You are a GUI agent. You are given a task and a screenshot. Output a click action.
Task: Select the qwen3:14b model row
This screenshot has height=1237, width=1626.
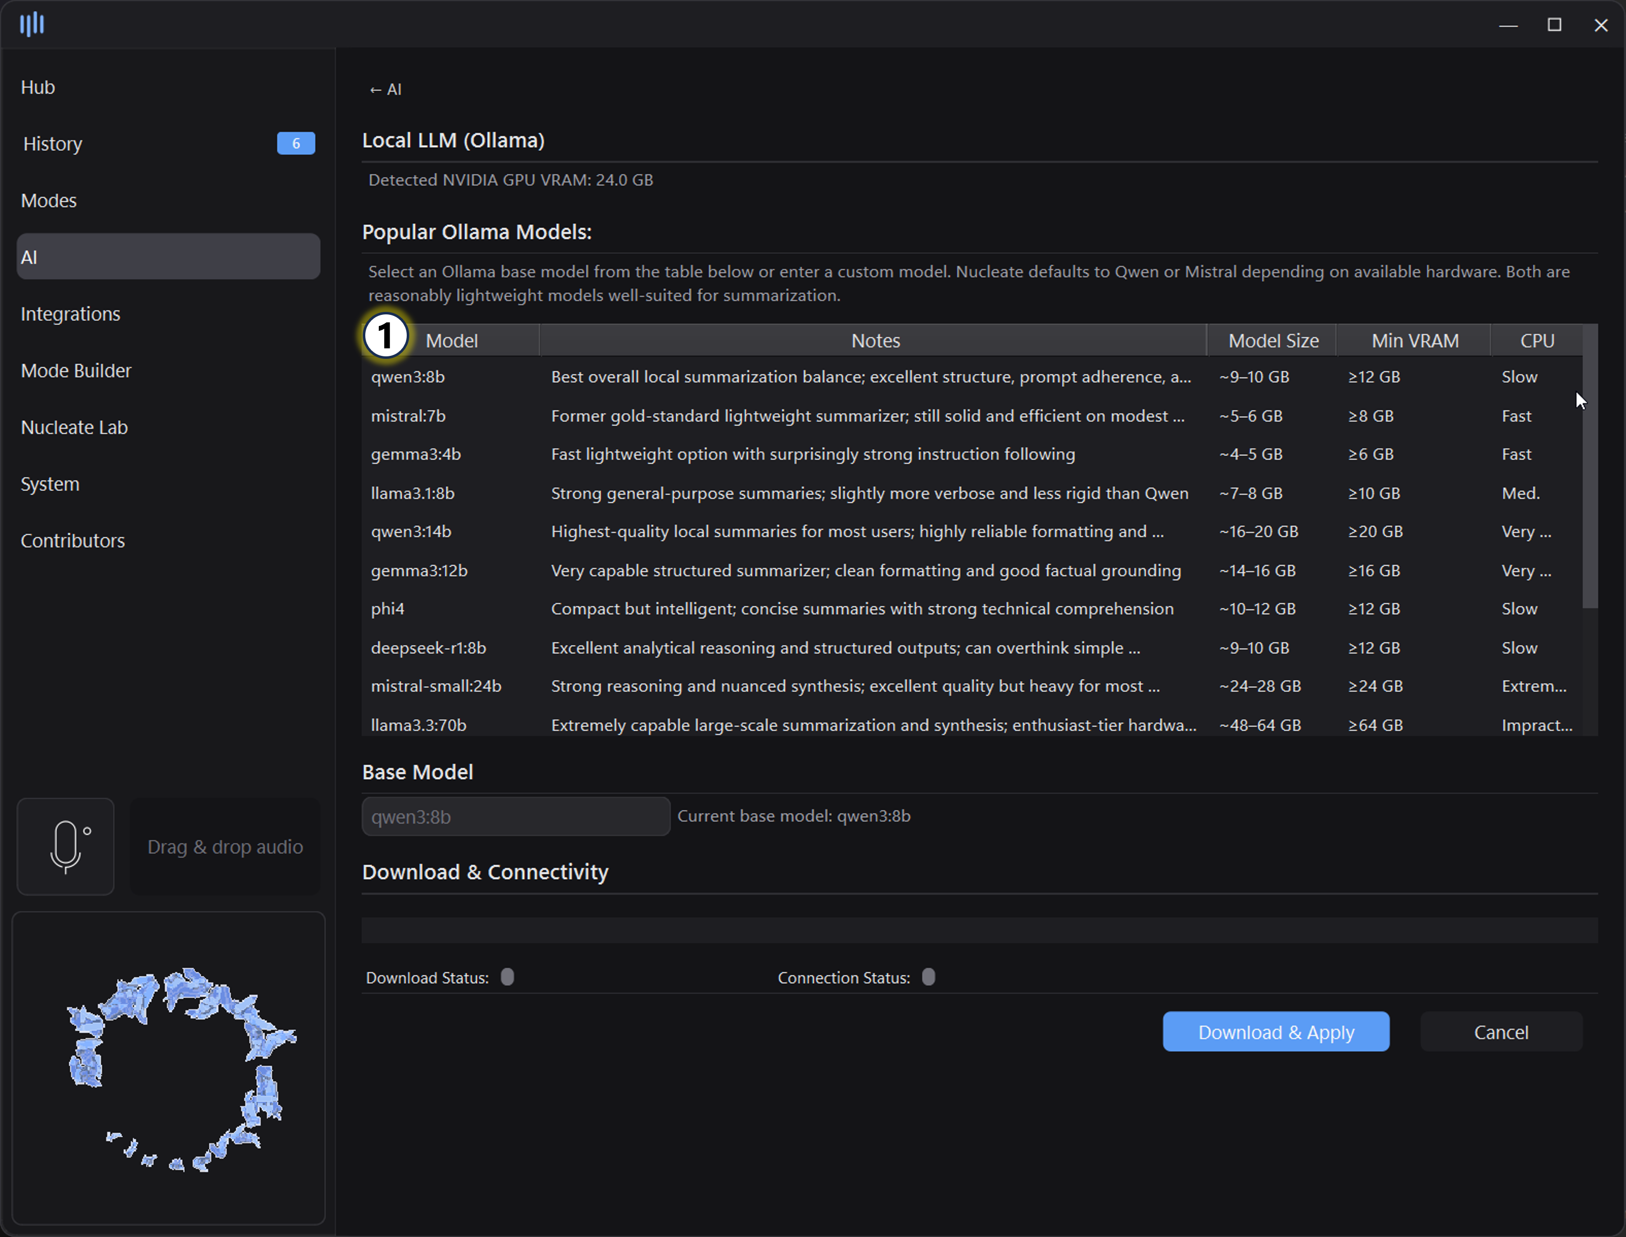[971, 532]
